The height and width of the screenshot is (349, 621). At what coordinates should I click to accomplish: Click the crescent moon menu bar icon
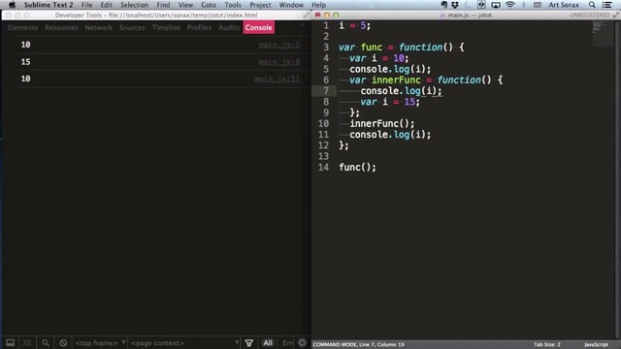click(x=468, y=5)
